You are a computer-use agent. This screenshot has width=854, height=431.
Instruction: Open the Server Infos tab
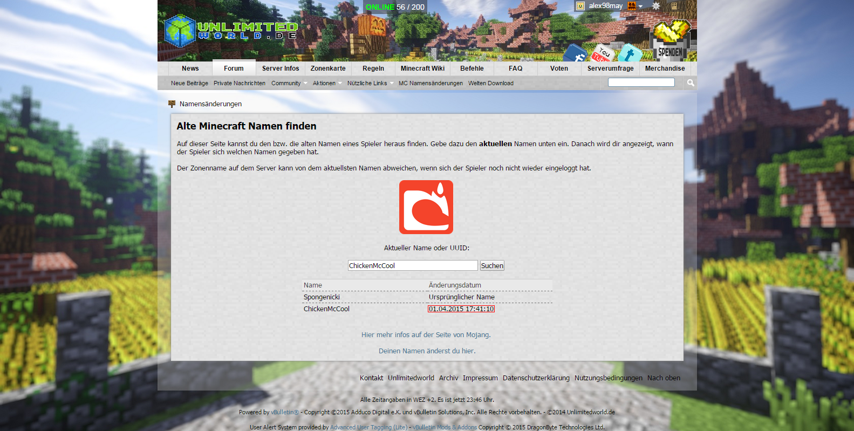click(281, 69)
